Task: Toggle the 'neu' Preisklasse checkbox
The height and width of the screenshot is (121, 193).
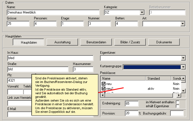Action: coord(104,84)
